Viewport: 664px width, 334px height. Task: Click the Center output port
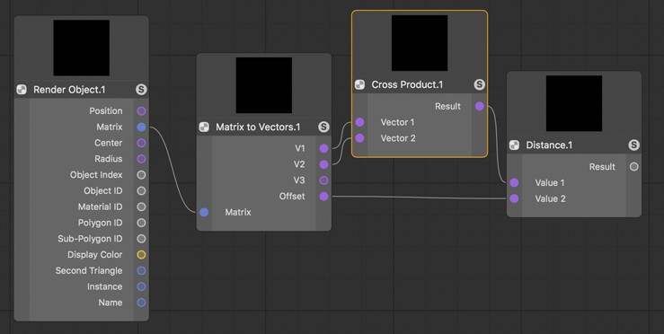[141, 143]
